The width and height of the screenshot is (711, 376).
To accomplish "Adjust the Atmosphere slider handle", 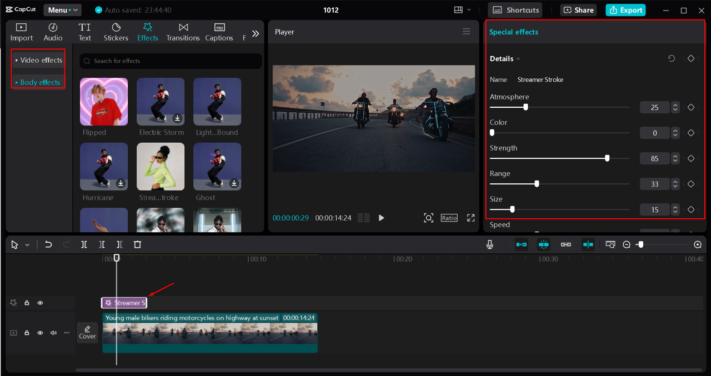I will click(525, 107).
